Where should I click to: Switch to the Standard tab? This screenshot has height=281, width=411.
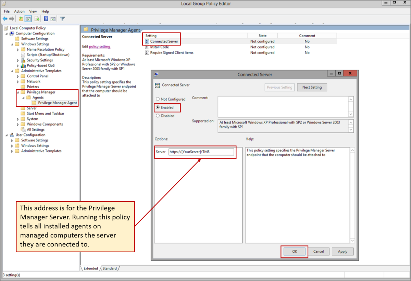pos(110,269)
